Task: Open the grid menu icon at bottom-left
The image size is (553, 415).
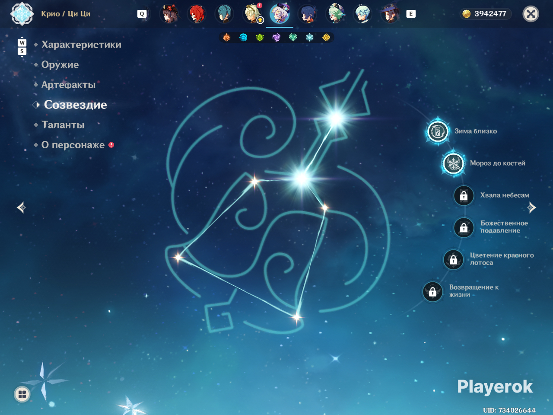Action: tap(22, 394)
